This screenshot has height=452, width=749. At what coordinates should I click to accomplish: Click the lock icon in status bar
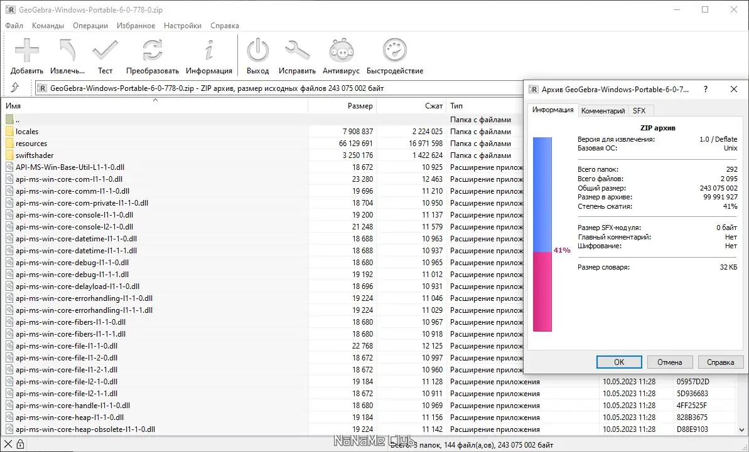click(x=21, y=444)
